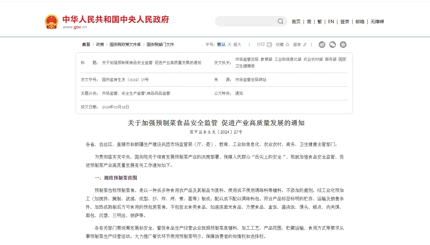Set font size to 超大
The height and width of the screenshot is (245, 430).
click(237, 45)
